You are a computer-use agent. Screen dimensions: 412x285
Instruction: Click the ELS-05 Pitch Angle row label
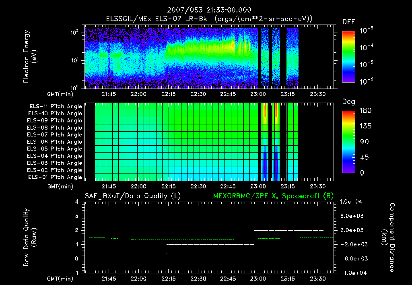pos(55,149)
